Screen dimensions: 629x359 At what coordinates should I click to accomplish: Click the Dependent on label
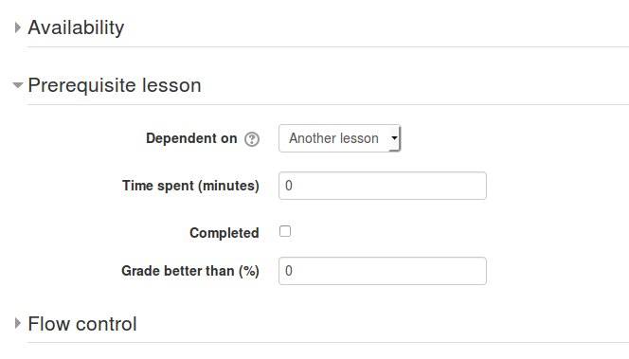pos(191,138)
